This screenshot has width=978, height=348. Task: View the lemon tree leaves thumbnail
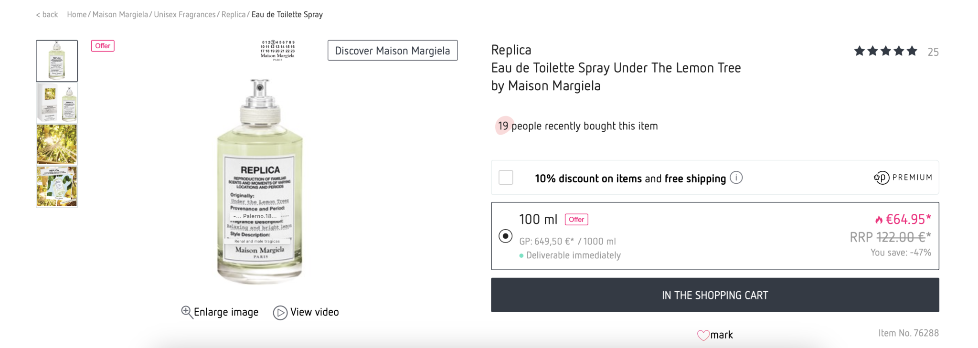(x=57, y=145)
